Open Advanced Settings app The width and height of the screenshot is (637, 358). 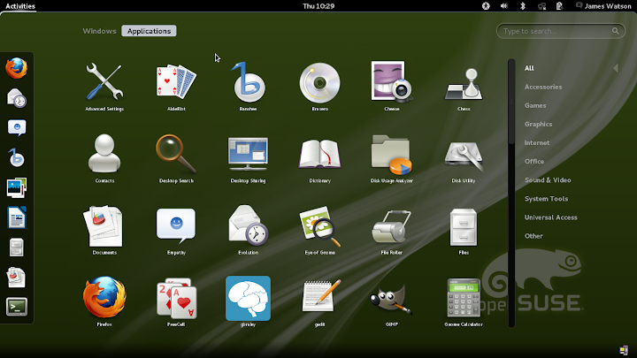104,87
